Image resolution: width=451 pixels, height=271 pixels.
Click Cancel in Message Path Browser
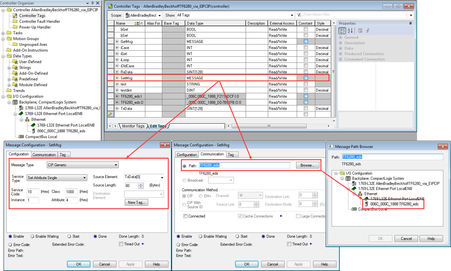406,239
